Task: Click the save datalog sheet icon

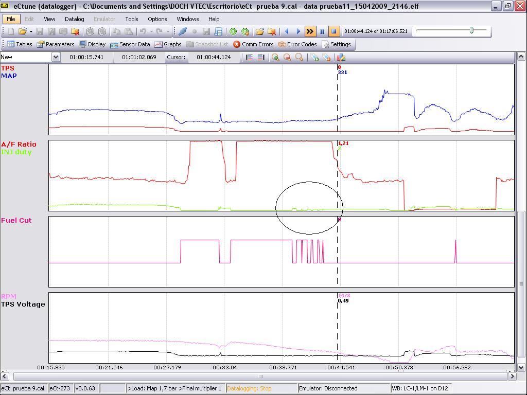Action: [x=218, y=31]
